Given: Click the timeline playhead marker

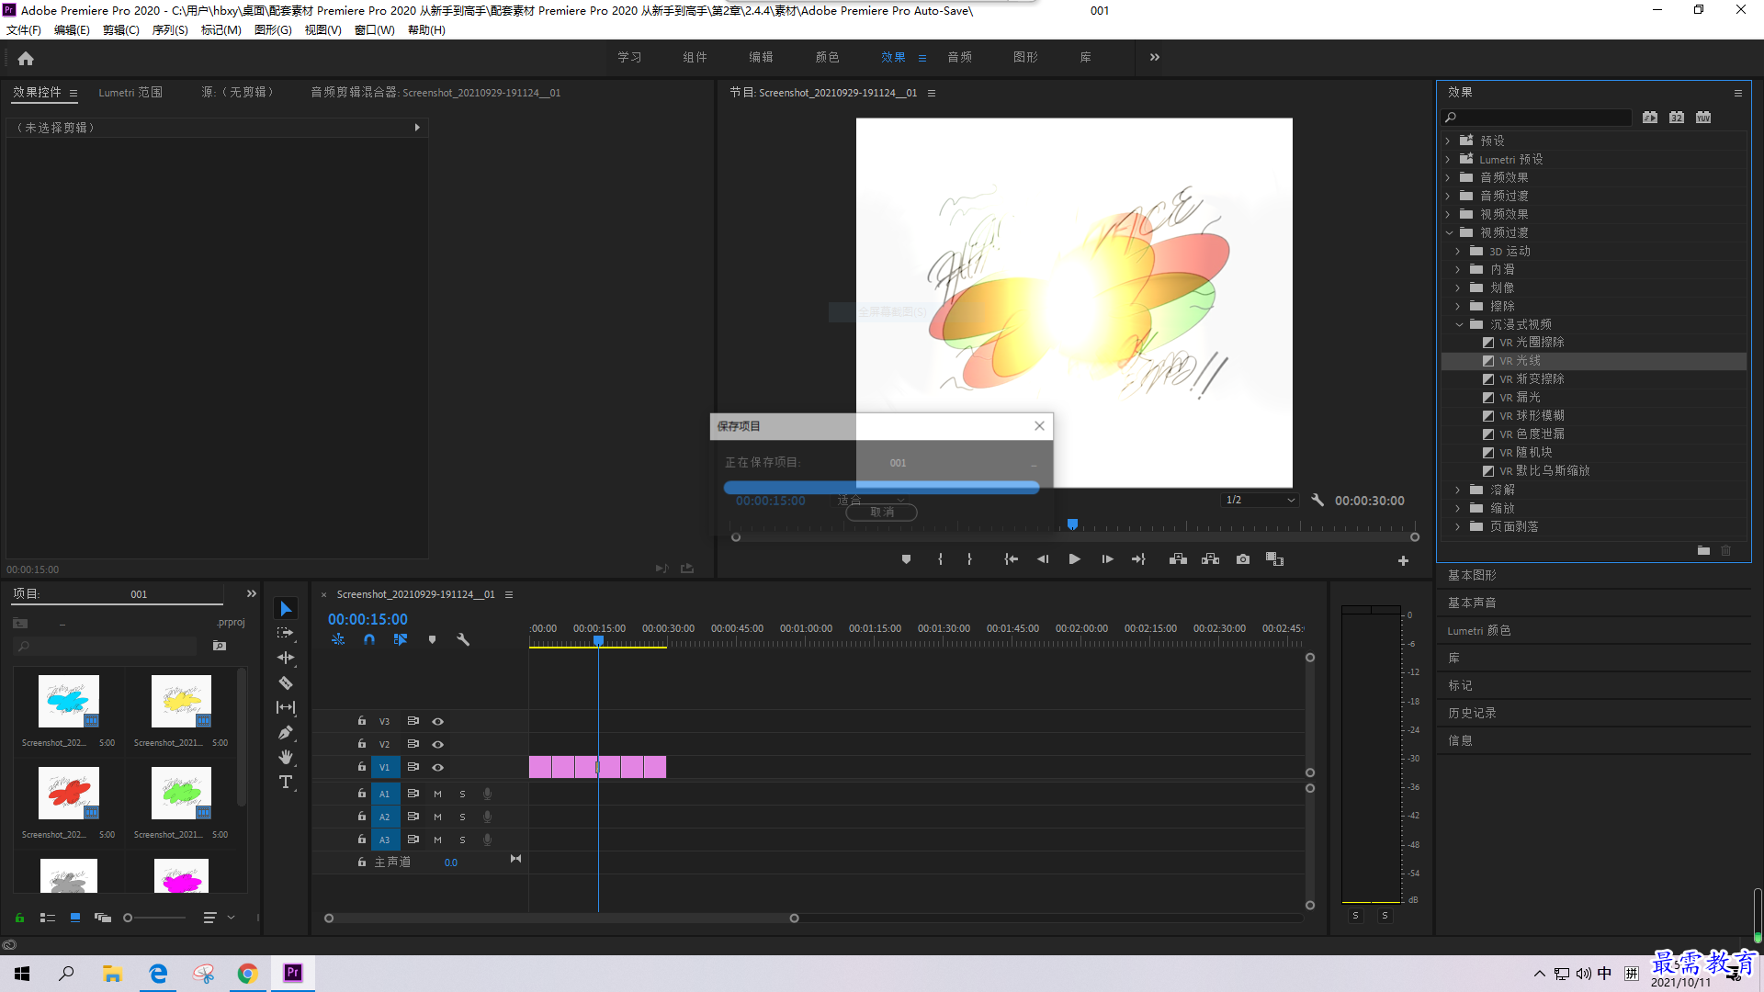Looking at the screenshot, I should [x=598, y=641].
